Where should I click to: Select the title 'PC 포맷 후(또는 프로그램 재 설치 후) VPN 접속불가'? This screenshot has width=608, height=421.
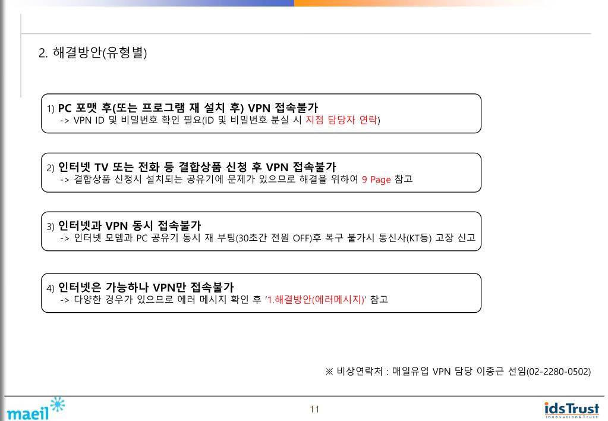[188, 108]
